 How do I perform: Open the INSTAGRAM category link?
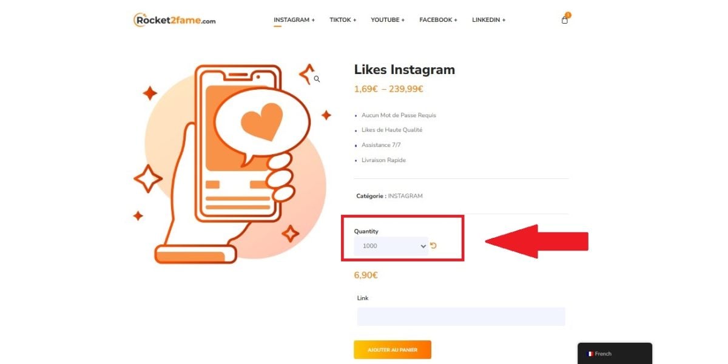tap(405, 196)
